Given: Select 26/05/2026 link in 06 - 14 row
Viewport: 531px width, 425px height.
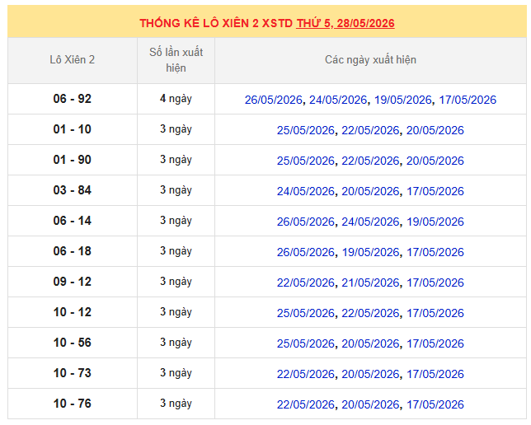Looking at the screenshot, I should pos(305,222).
